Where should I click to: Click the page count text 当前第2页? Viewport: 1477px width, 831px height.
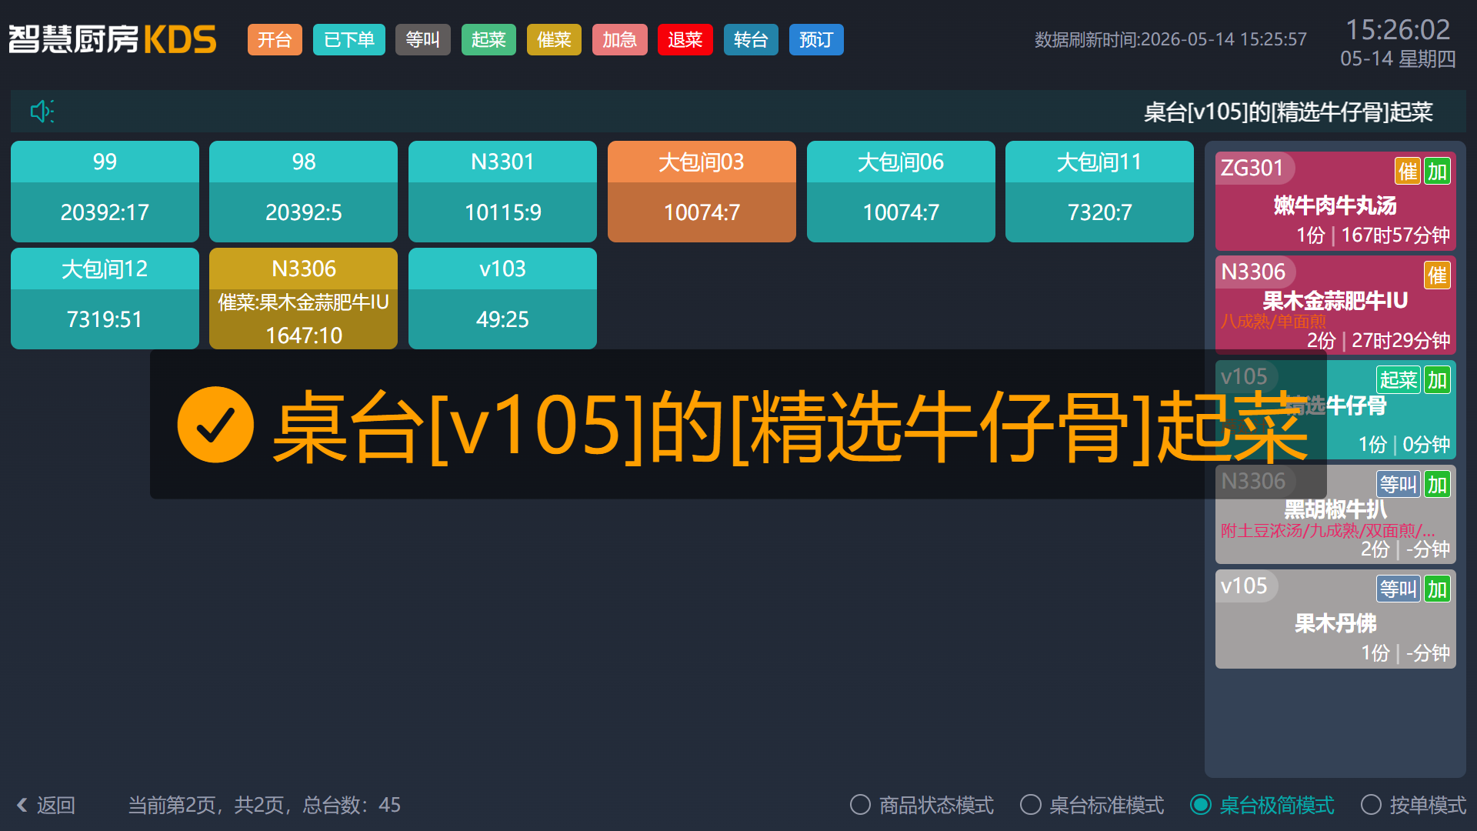coord(264,805)
